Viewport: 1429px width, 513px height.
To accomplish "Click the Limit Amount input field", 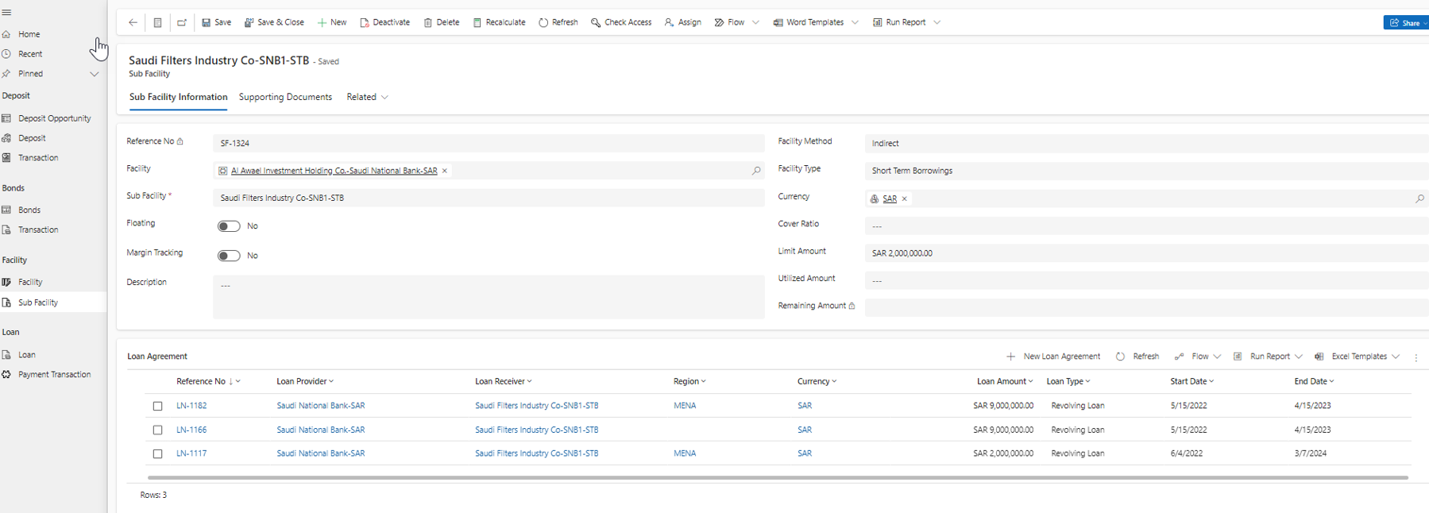I will click(x=1144, y=253).
